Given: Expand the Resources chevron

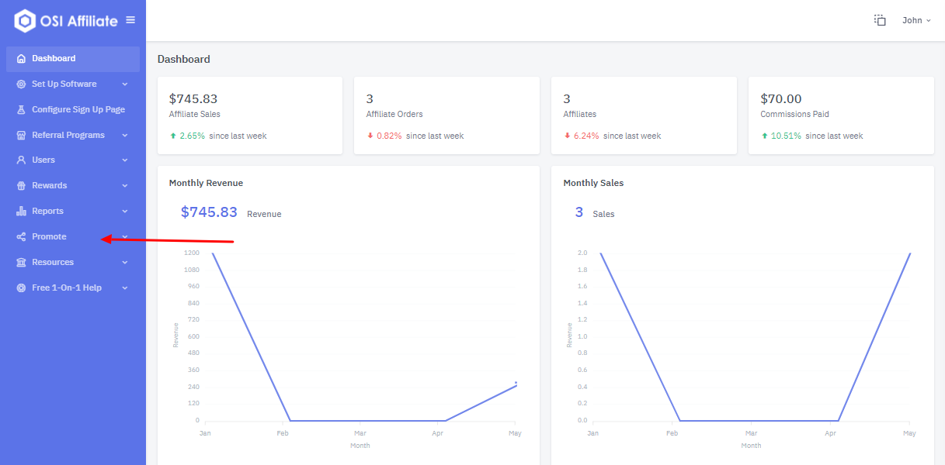Looking at the screenshot, I should (125, 263).
